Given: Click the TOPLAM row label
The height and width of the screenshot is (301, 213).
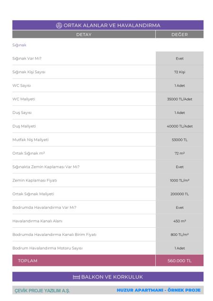Looking at the screenshot, I should pos(27,261).
